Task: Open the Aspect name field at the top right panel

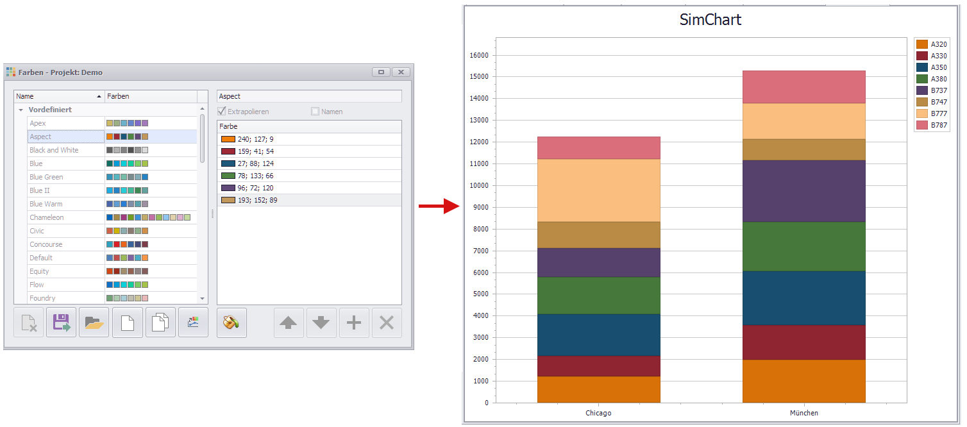Action: pos(309,96)
